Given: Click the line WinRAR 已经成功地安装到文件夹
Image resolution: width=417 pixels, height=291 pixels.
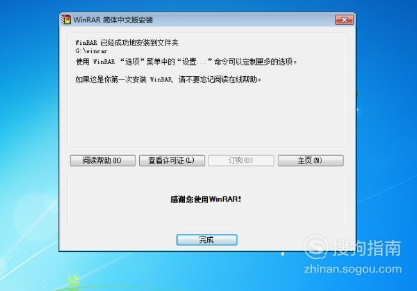Looking at the screenshot, I should 127,42.
